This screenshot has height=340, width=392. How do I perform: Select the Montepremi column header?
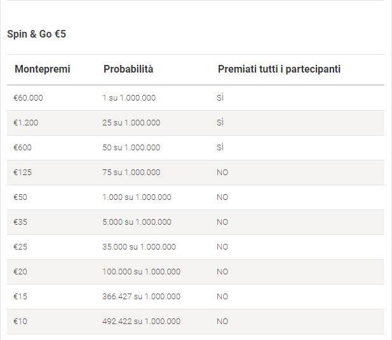[43, 69]
